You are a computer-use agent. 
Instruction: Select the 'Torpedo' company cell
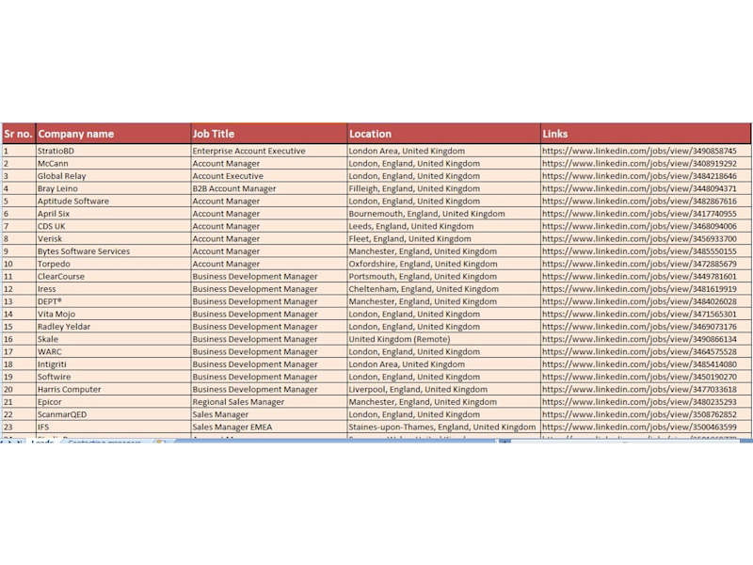[113, 264]
